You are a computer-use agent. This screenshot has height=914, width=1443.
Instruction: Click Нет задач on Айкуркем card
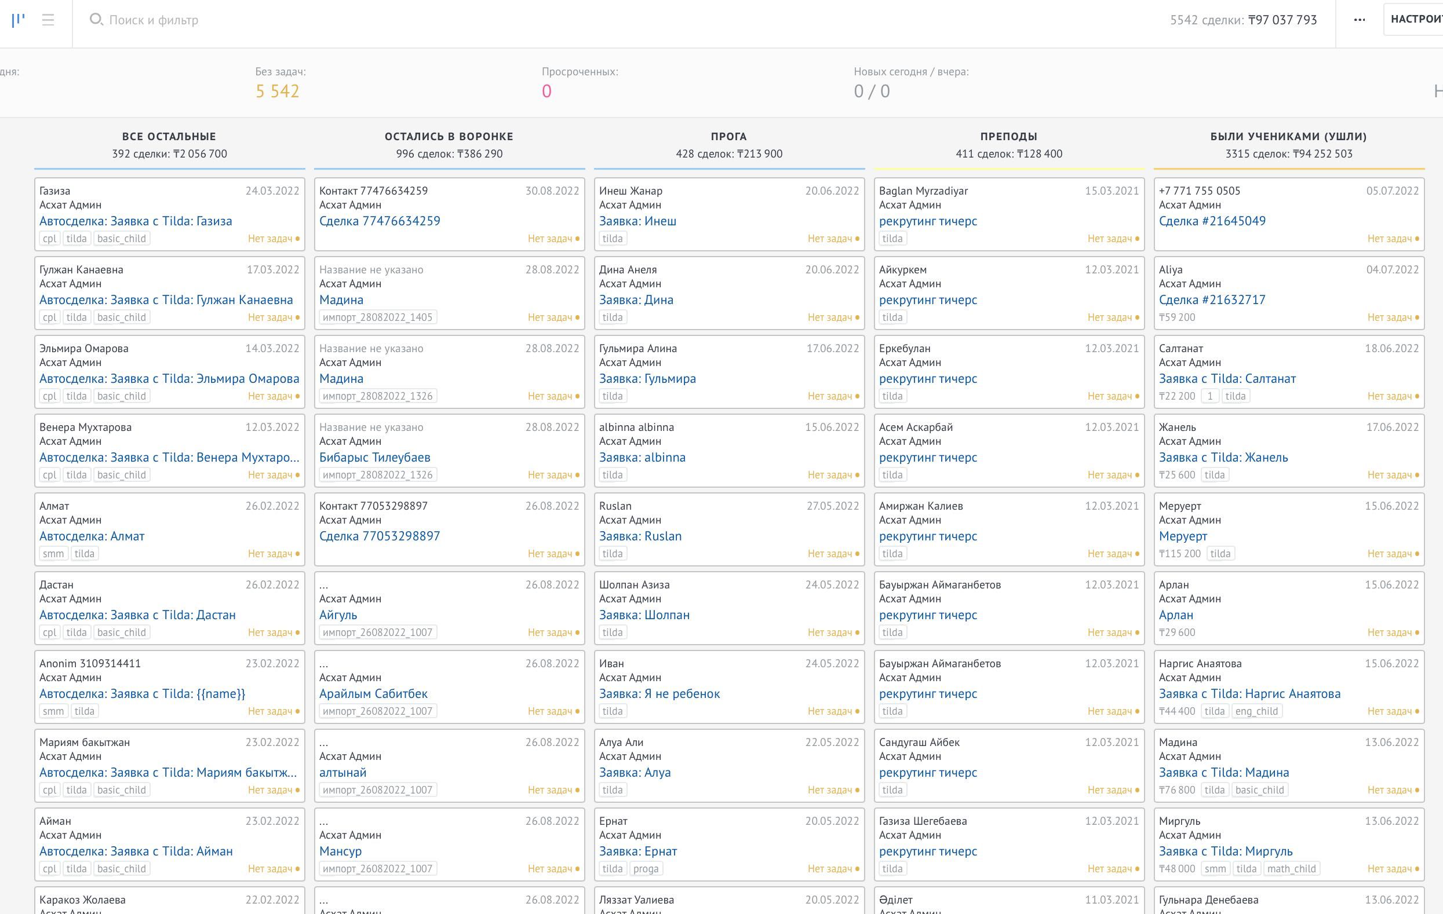pos(1113,317)
